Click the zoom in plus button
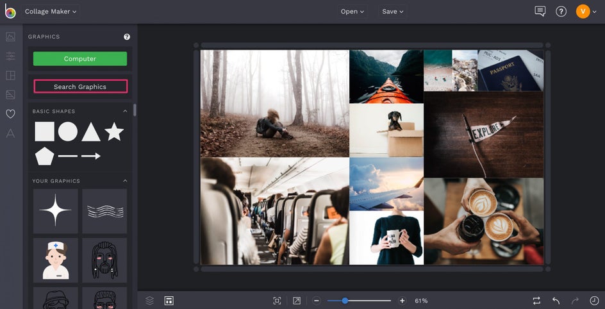 (x=402, y=301)
